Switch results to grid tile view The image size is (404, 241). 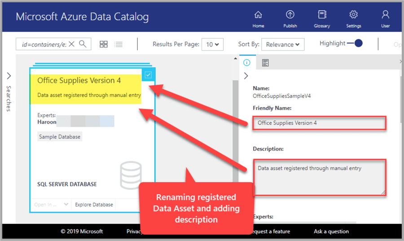point(104,44)
